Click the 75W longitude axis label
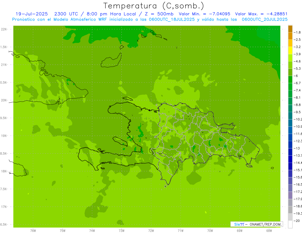 click(63, 230)
